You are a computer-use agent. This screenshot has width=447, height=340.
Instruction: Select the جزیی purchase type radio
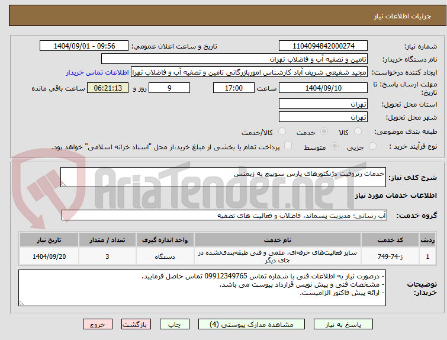372,146
